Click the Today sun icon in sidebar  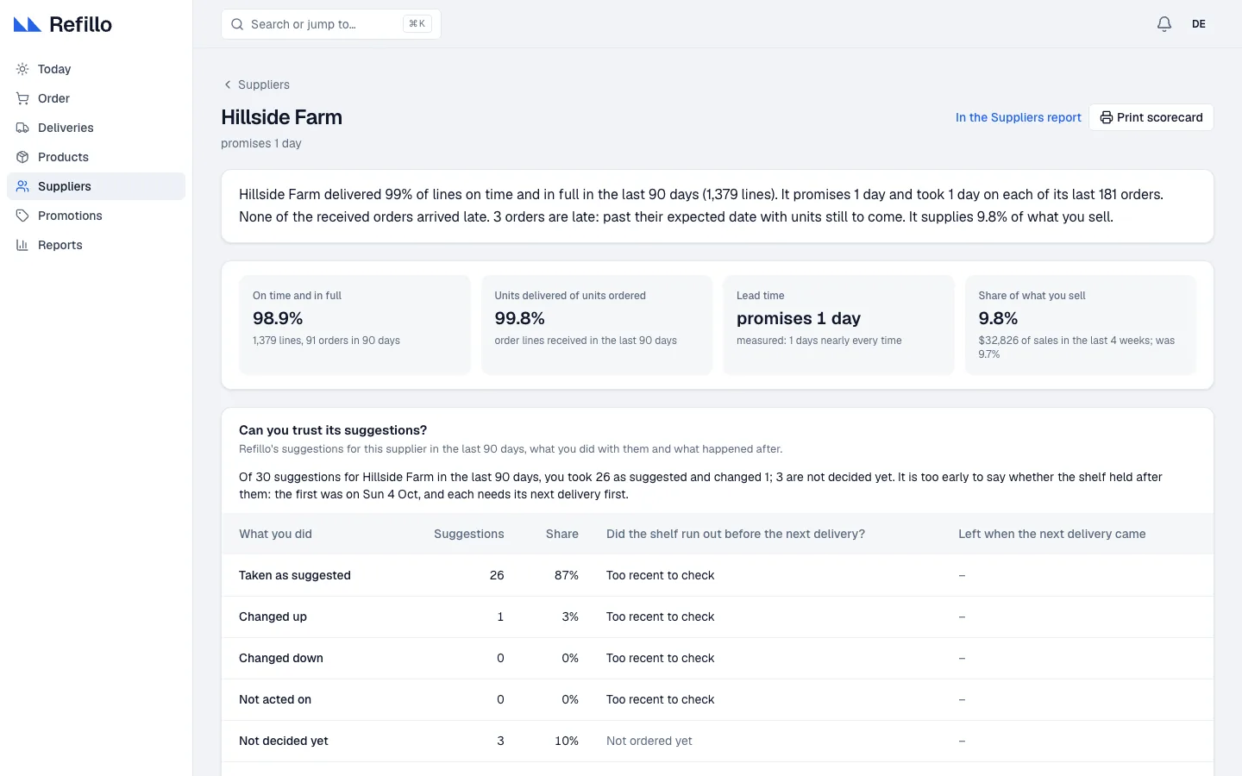pyautogui.click(x=22, y=69)
